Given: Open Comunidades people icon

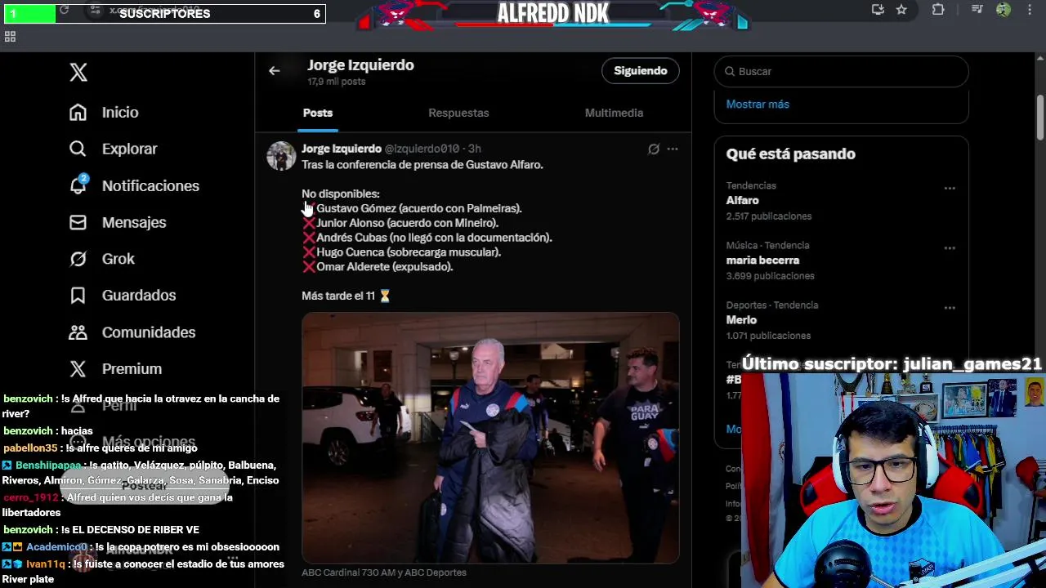Looking at the screenshot, I should click(x=78, y=332).
